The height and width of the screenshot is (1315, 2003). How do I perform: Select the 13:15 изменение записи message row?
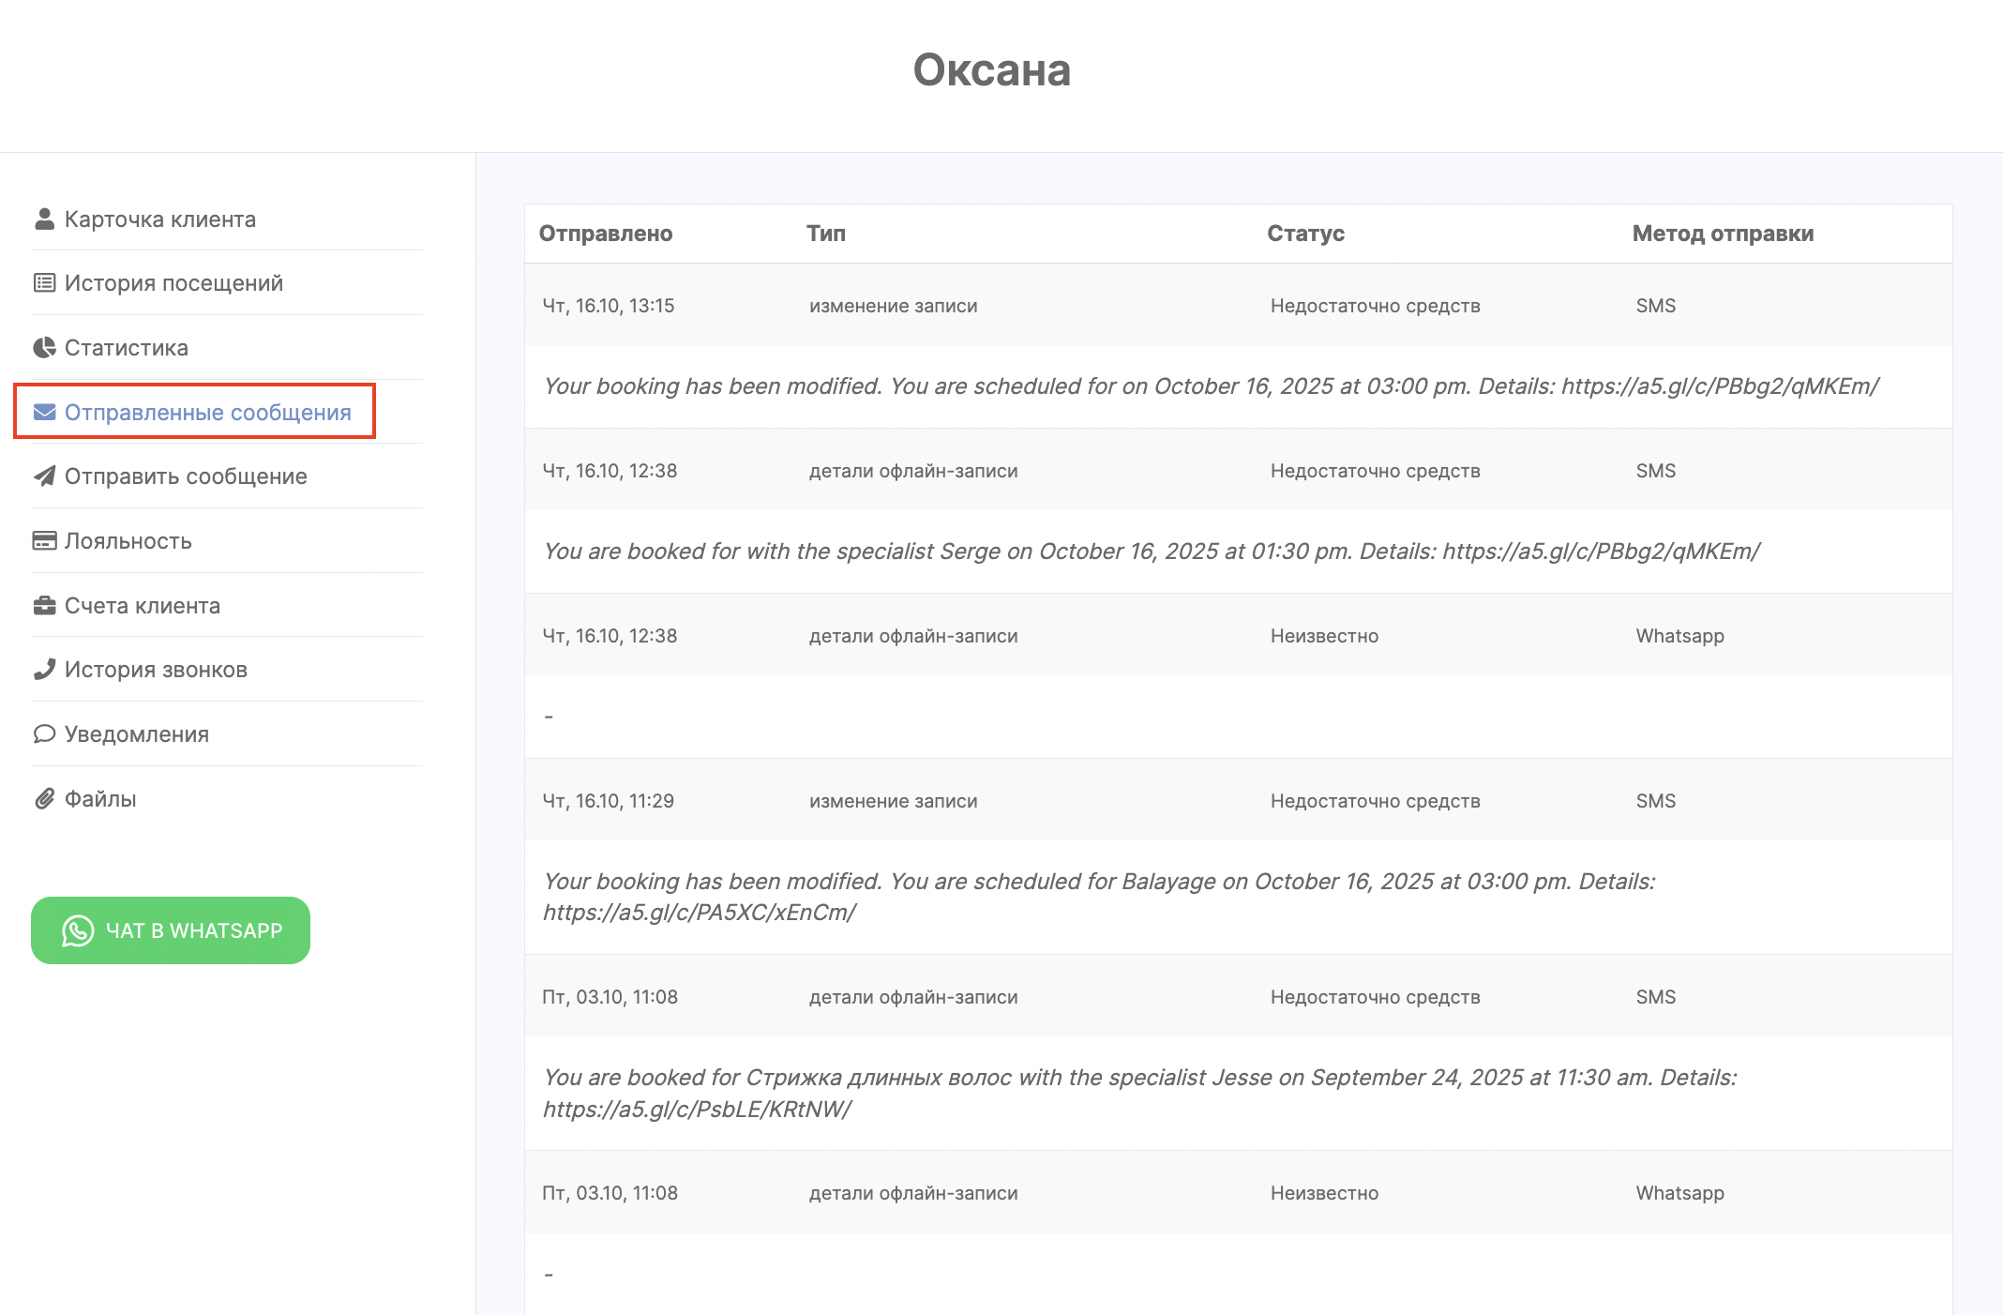1238,306
